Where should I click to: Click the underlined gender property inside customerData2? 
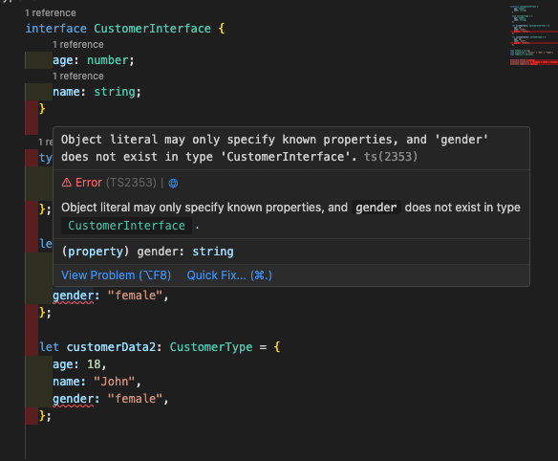[x=74, y=399]
